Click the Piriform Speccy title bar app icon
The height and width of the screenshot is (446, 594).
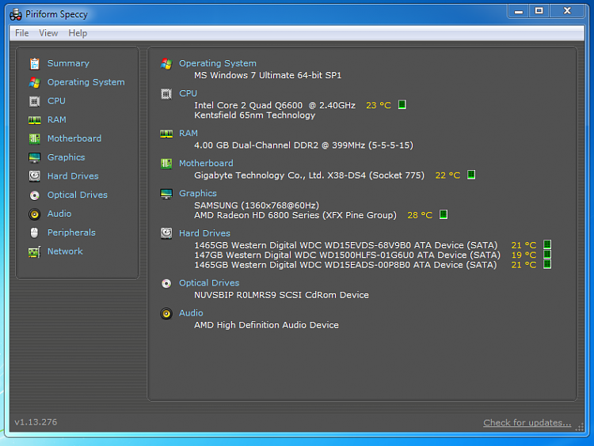coord(16,14)
